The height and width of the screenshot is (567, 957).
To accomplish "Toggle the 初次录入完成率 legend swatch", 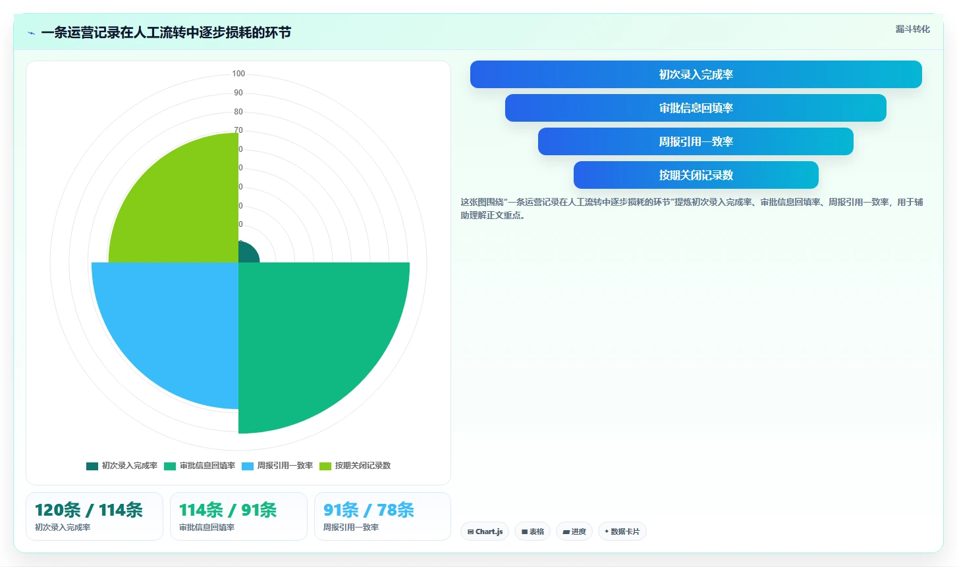I will [92, 466].
